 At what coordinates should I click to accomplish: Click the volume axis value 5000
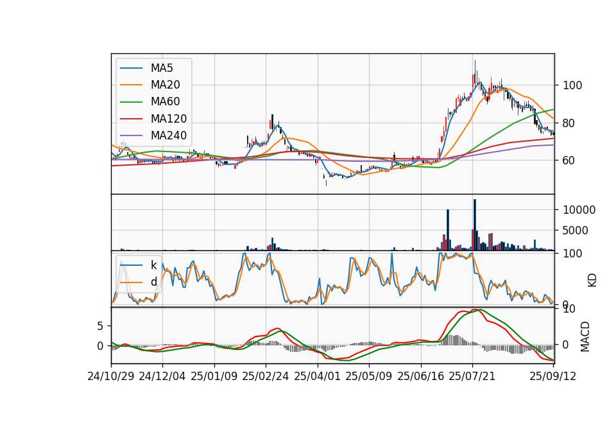576,230
